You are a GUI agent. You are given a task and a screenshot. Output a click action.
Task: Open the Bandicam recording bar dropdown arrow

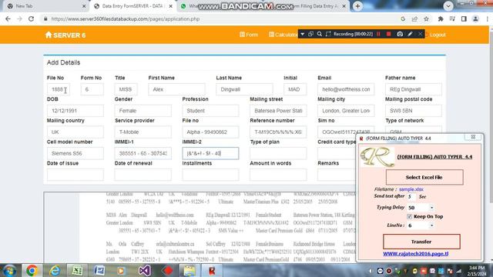[x=302, y=34]
